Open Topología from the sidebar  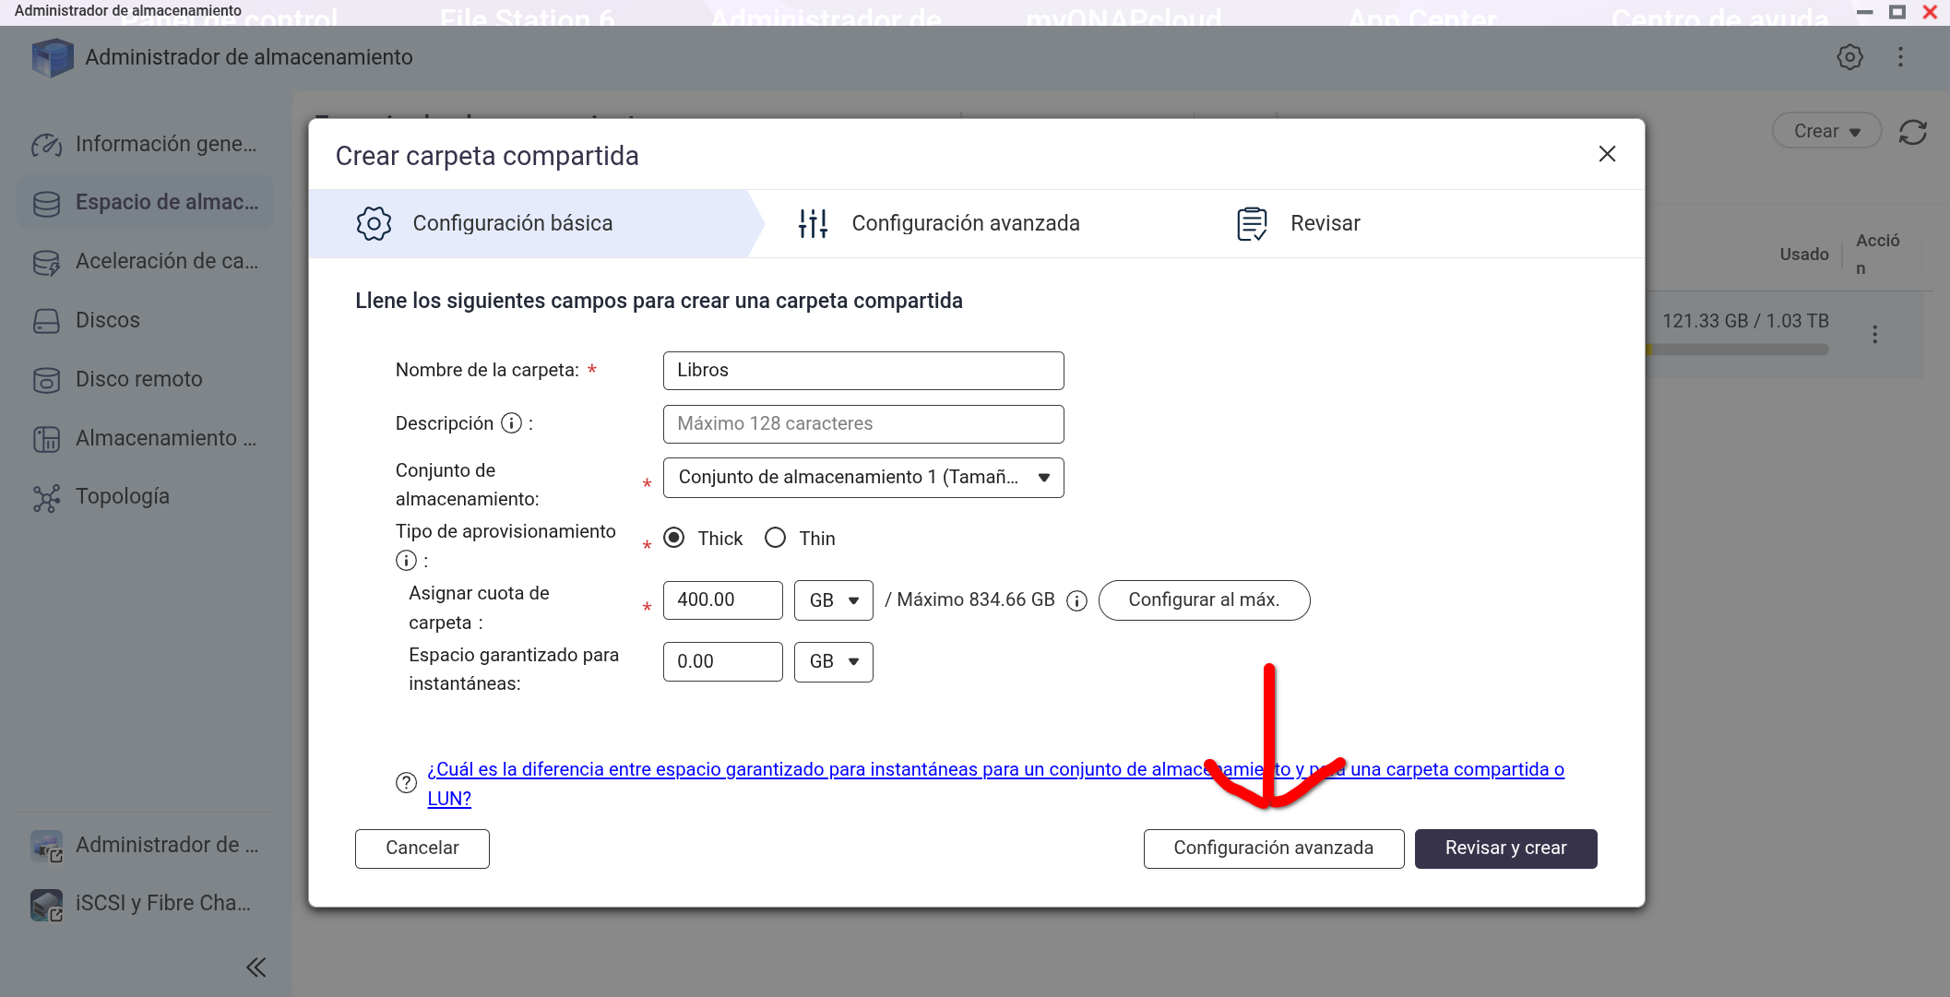point(122,497)
